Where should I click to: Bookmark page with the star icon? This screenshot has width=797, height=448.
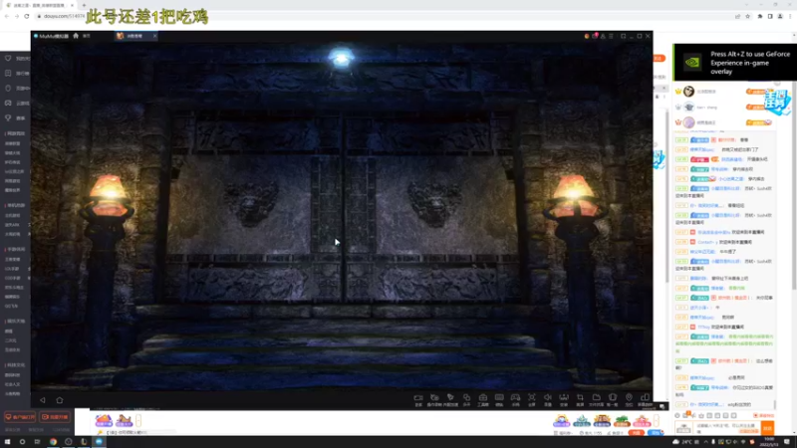(748, 16)
